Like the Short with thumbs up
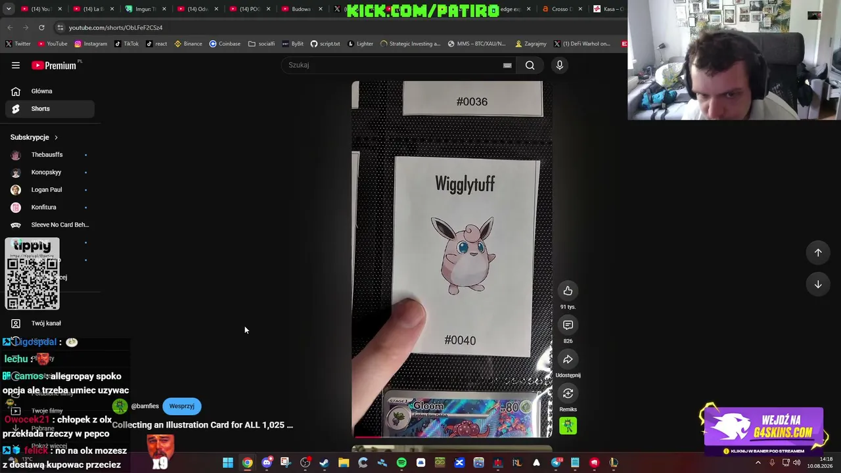 point(568,291)
